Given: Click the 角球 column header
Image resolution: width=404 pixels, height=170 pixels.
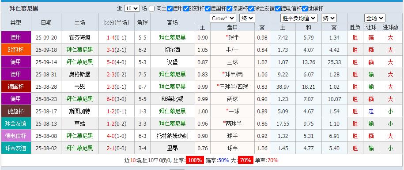Looking at the screenshot, I should click(143, 22).
